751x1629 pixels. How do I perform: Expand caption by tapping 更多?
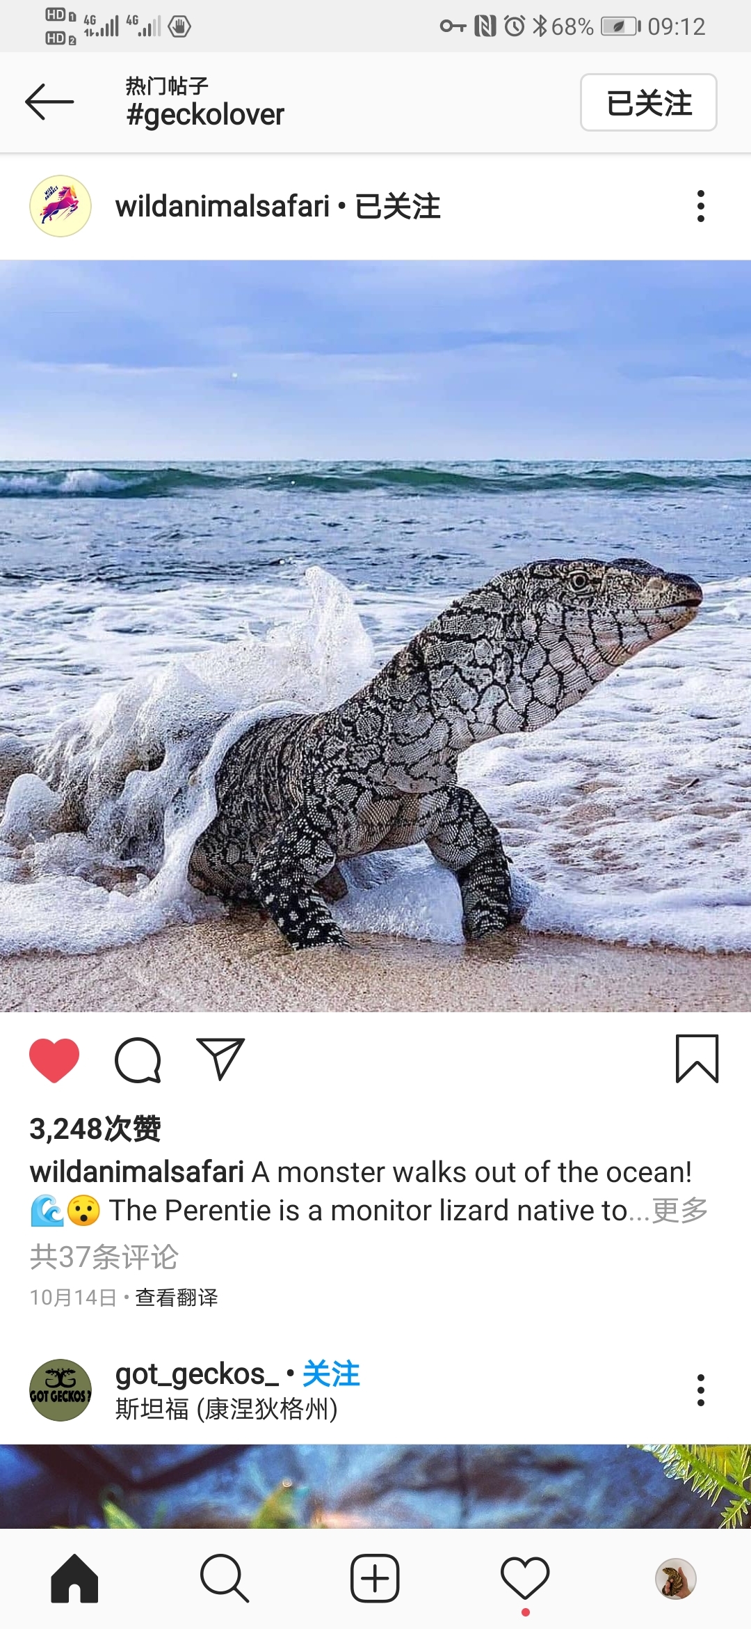click(x=679, y=1211)
